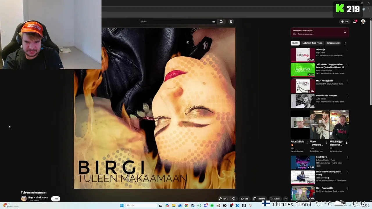Open Aake Kalliala short thumbnail
Viewport: 372px width, 209px height.
point(300,125)
